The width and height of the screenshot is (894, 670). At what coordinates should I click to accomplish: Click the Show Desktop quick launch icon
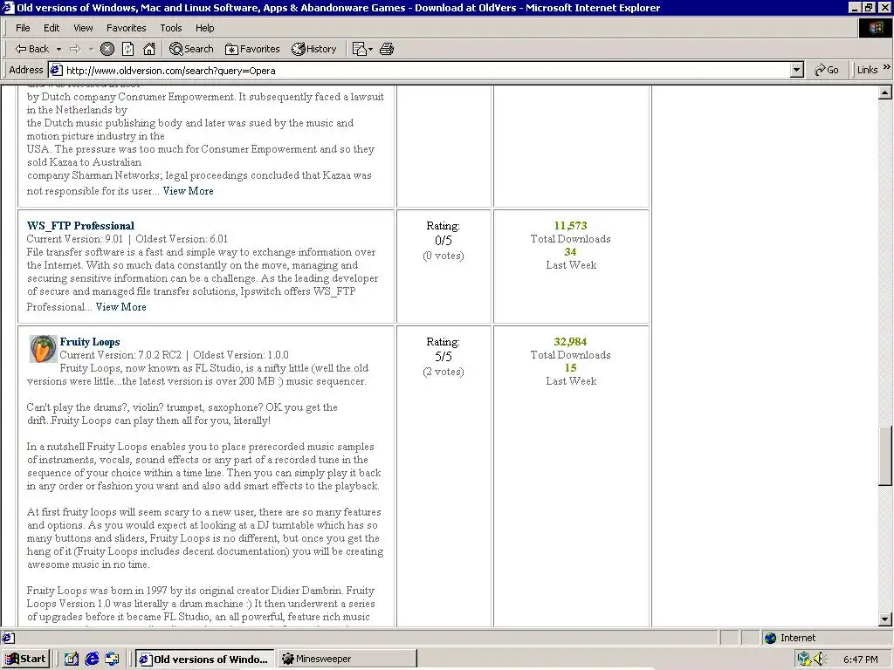click(x=72, y=660)
